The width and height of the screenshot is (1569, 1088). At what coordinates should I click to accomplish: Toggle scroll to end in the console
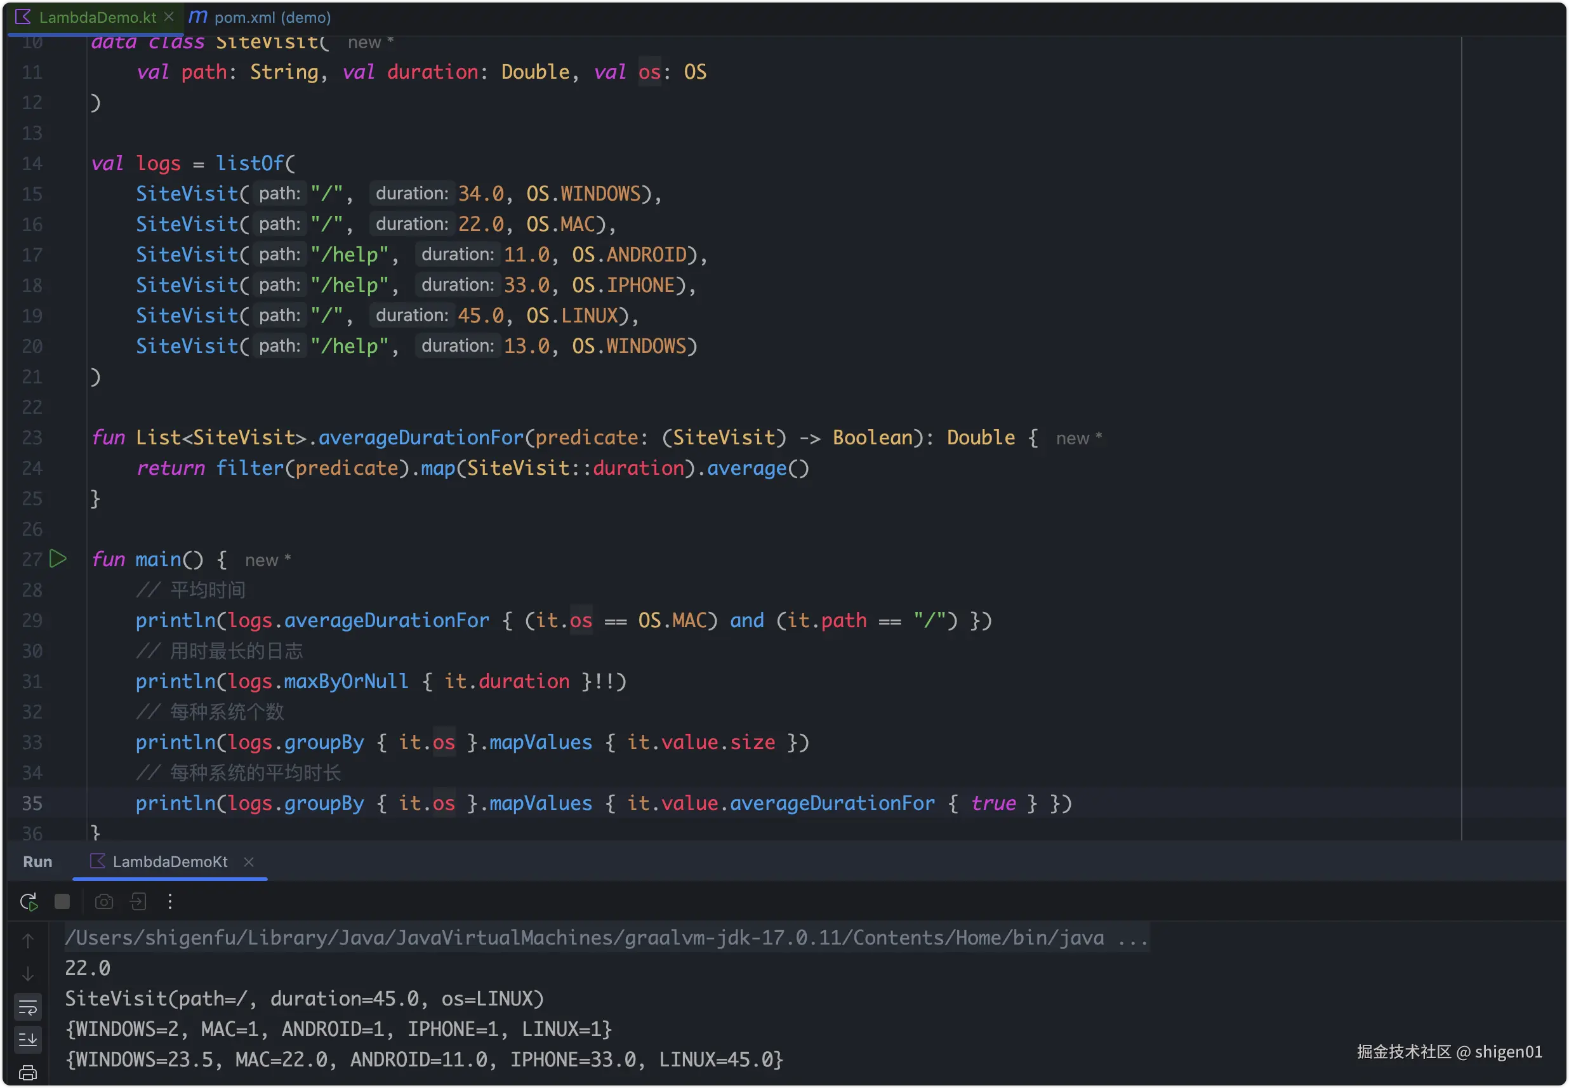28,1039
